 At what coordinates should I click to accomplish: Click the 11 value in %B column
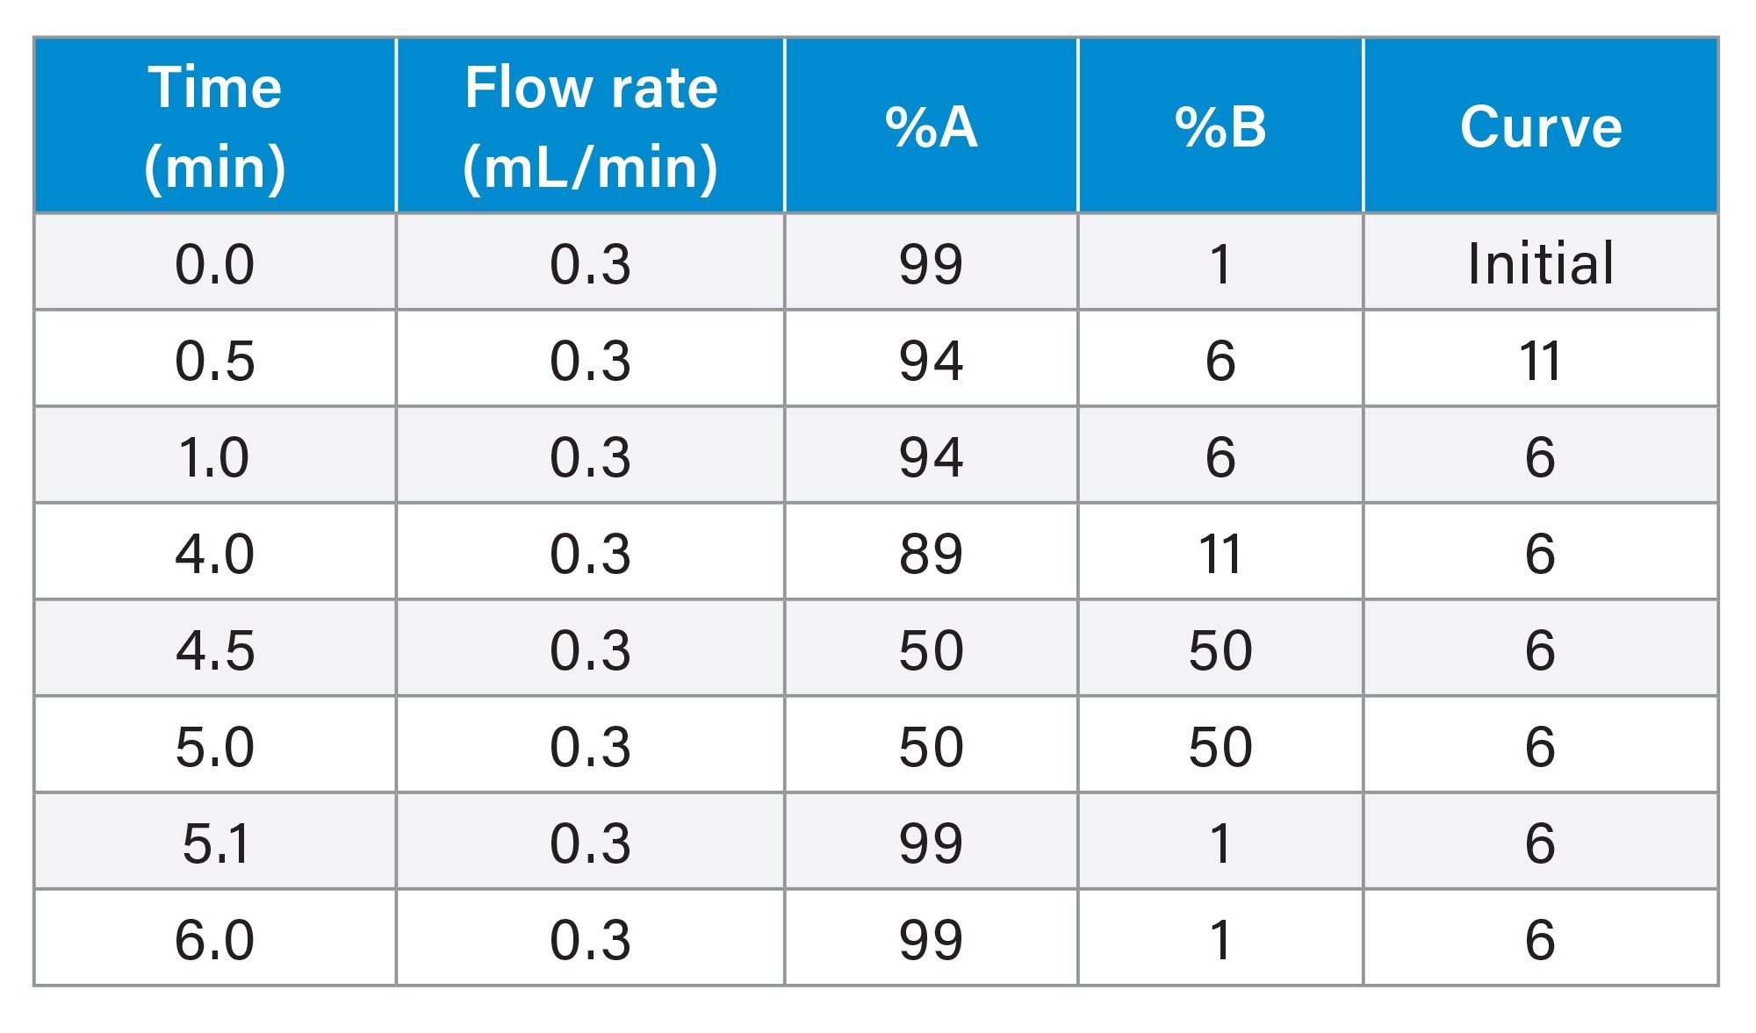(x=1220, y=553)
